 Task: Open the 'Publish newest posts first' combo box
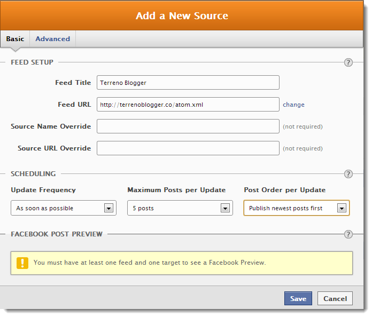(297, 208)
